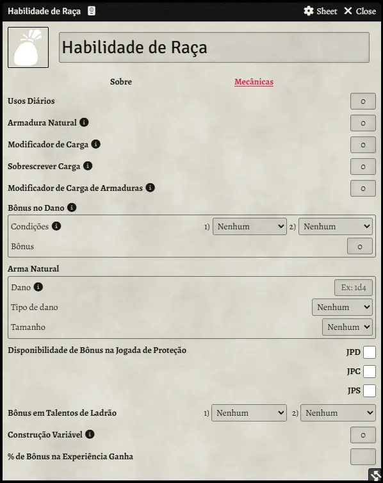Click Modificador de Carga de Armaduras field
Screen dimensions: 383x483
point(363,188)
